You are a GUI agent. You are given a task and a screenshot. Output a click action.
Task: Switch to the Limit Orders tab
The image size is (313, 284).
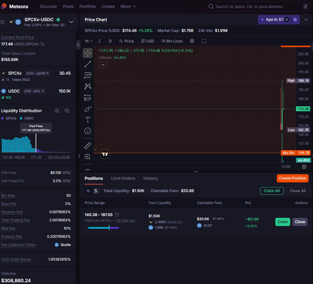click(123, 178)
